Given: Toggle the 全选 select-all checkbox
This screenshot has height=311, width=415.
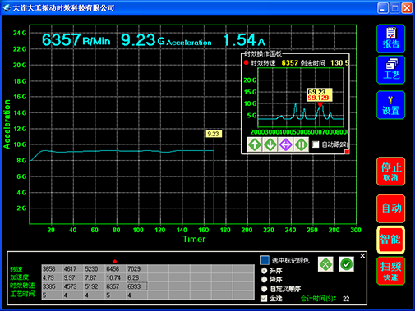Looking at the screenshot, I should click(x=264, y=298).
